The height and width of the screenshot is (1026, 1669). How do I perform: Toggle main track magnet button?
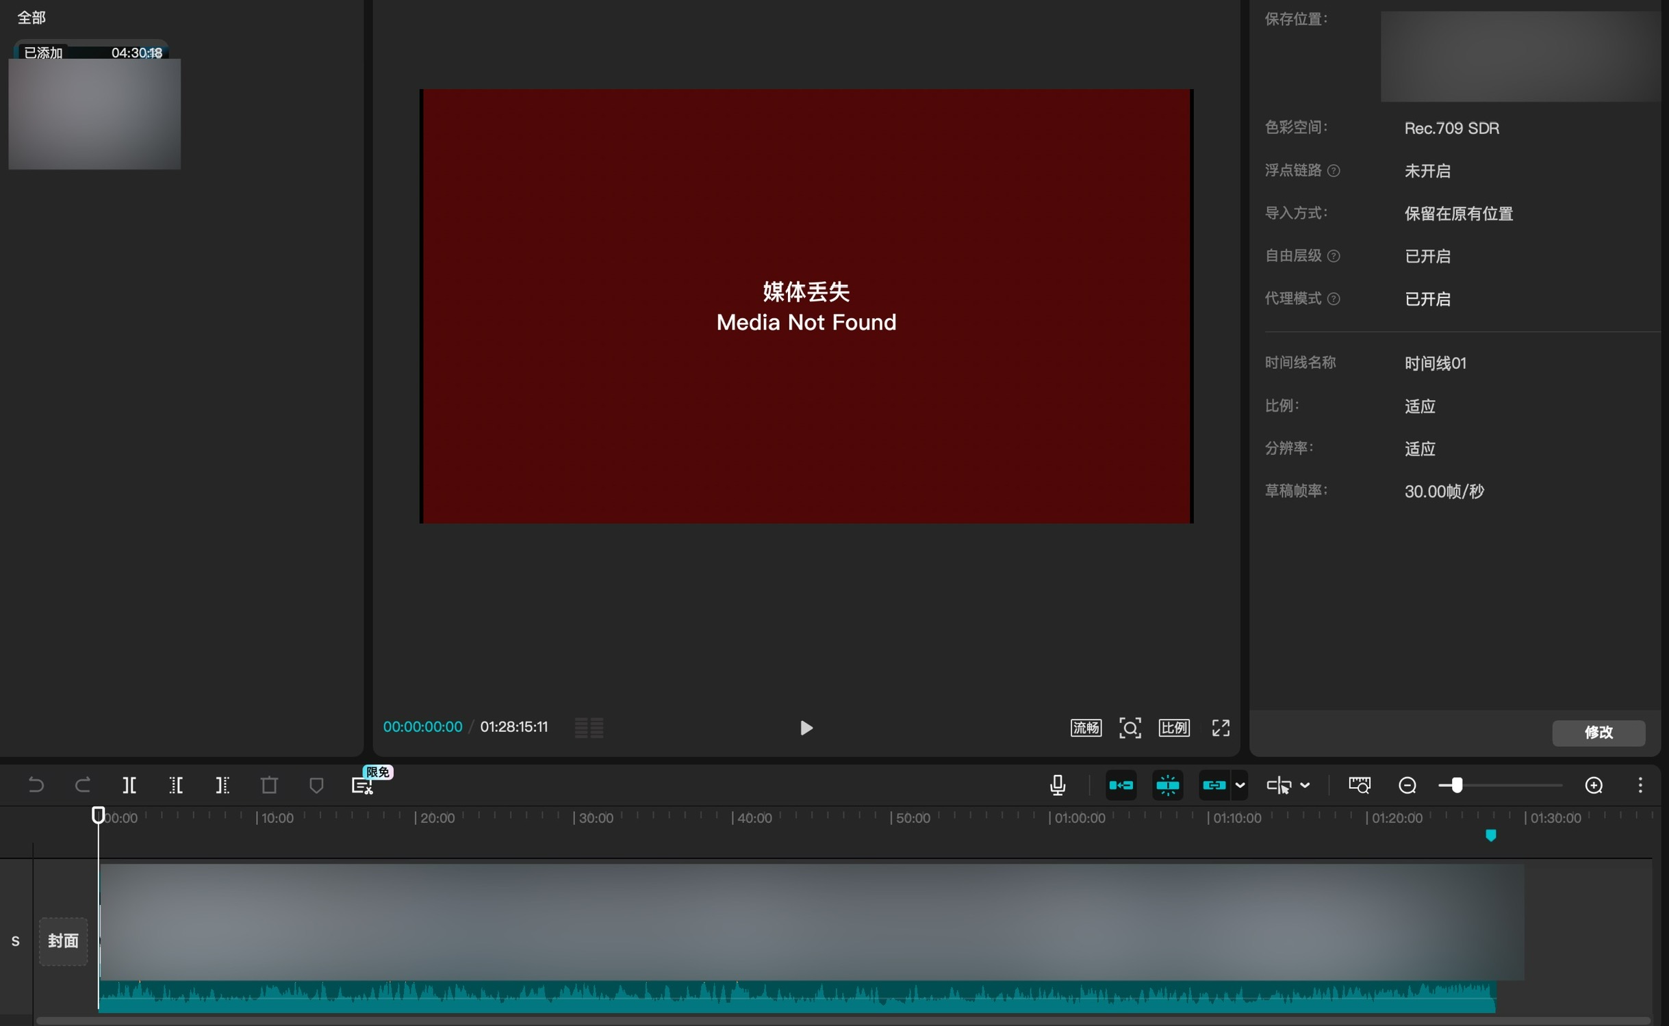pyautogui.click(x=1121, y=785)
